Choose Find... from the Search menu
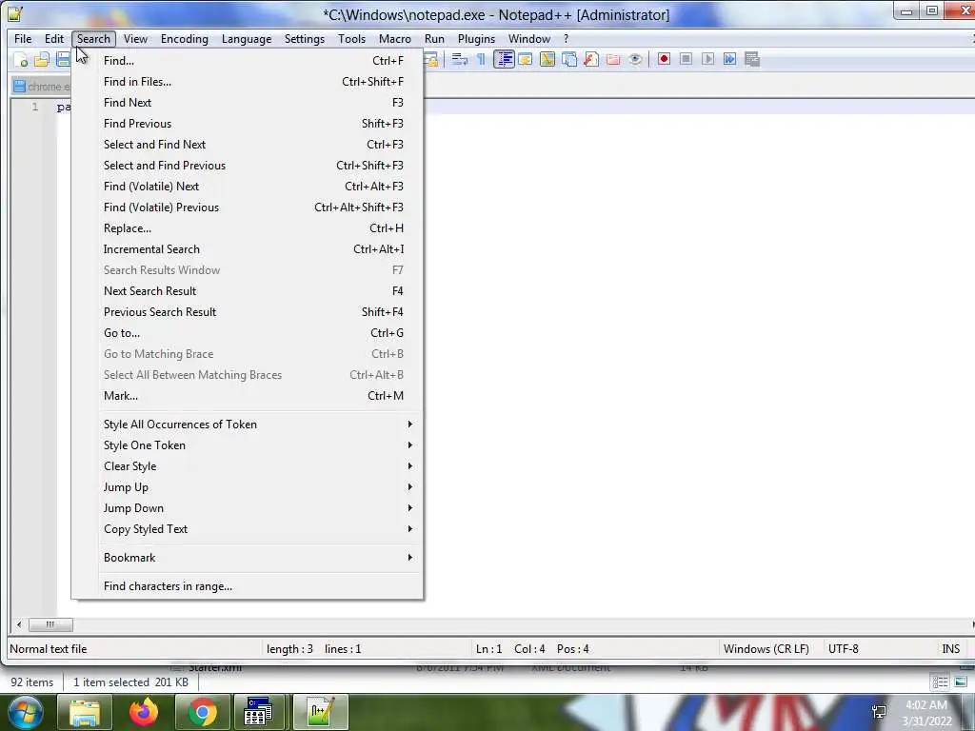 (248, 60)
